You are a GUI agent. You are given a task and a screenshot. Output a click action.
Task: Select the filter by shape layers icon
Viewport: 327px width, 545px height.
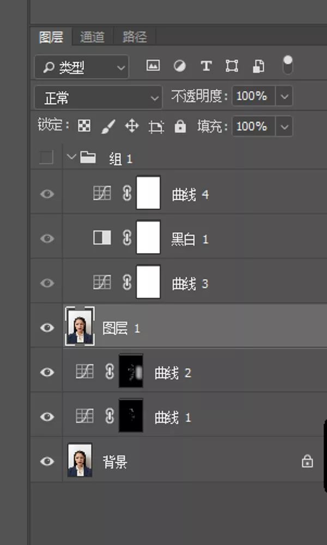232,65
